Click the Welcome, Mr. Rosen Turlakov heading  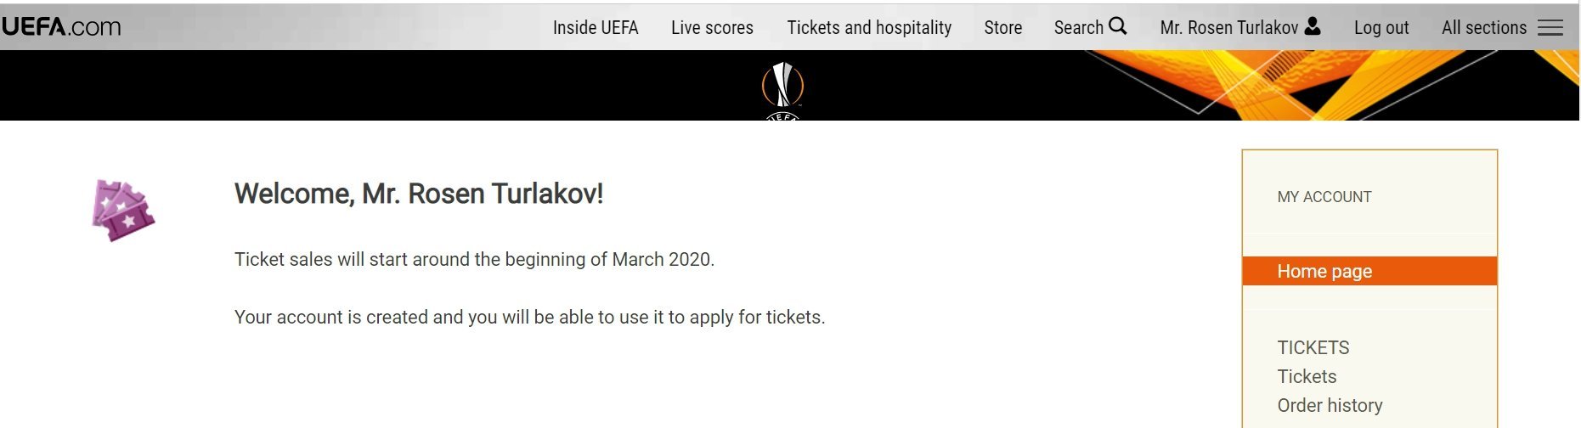tap(418, 194)
